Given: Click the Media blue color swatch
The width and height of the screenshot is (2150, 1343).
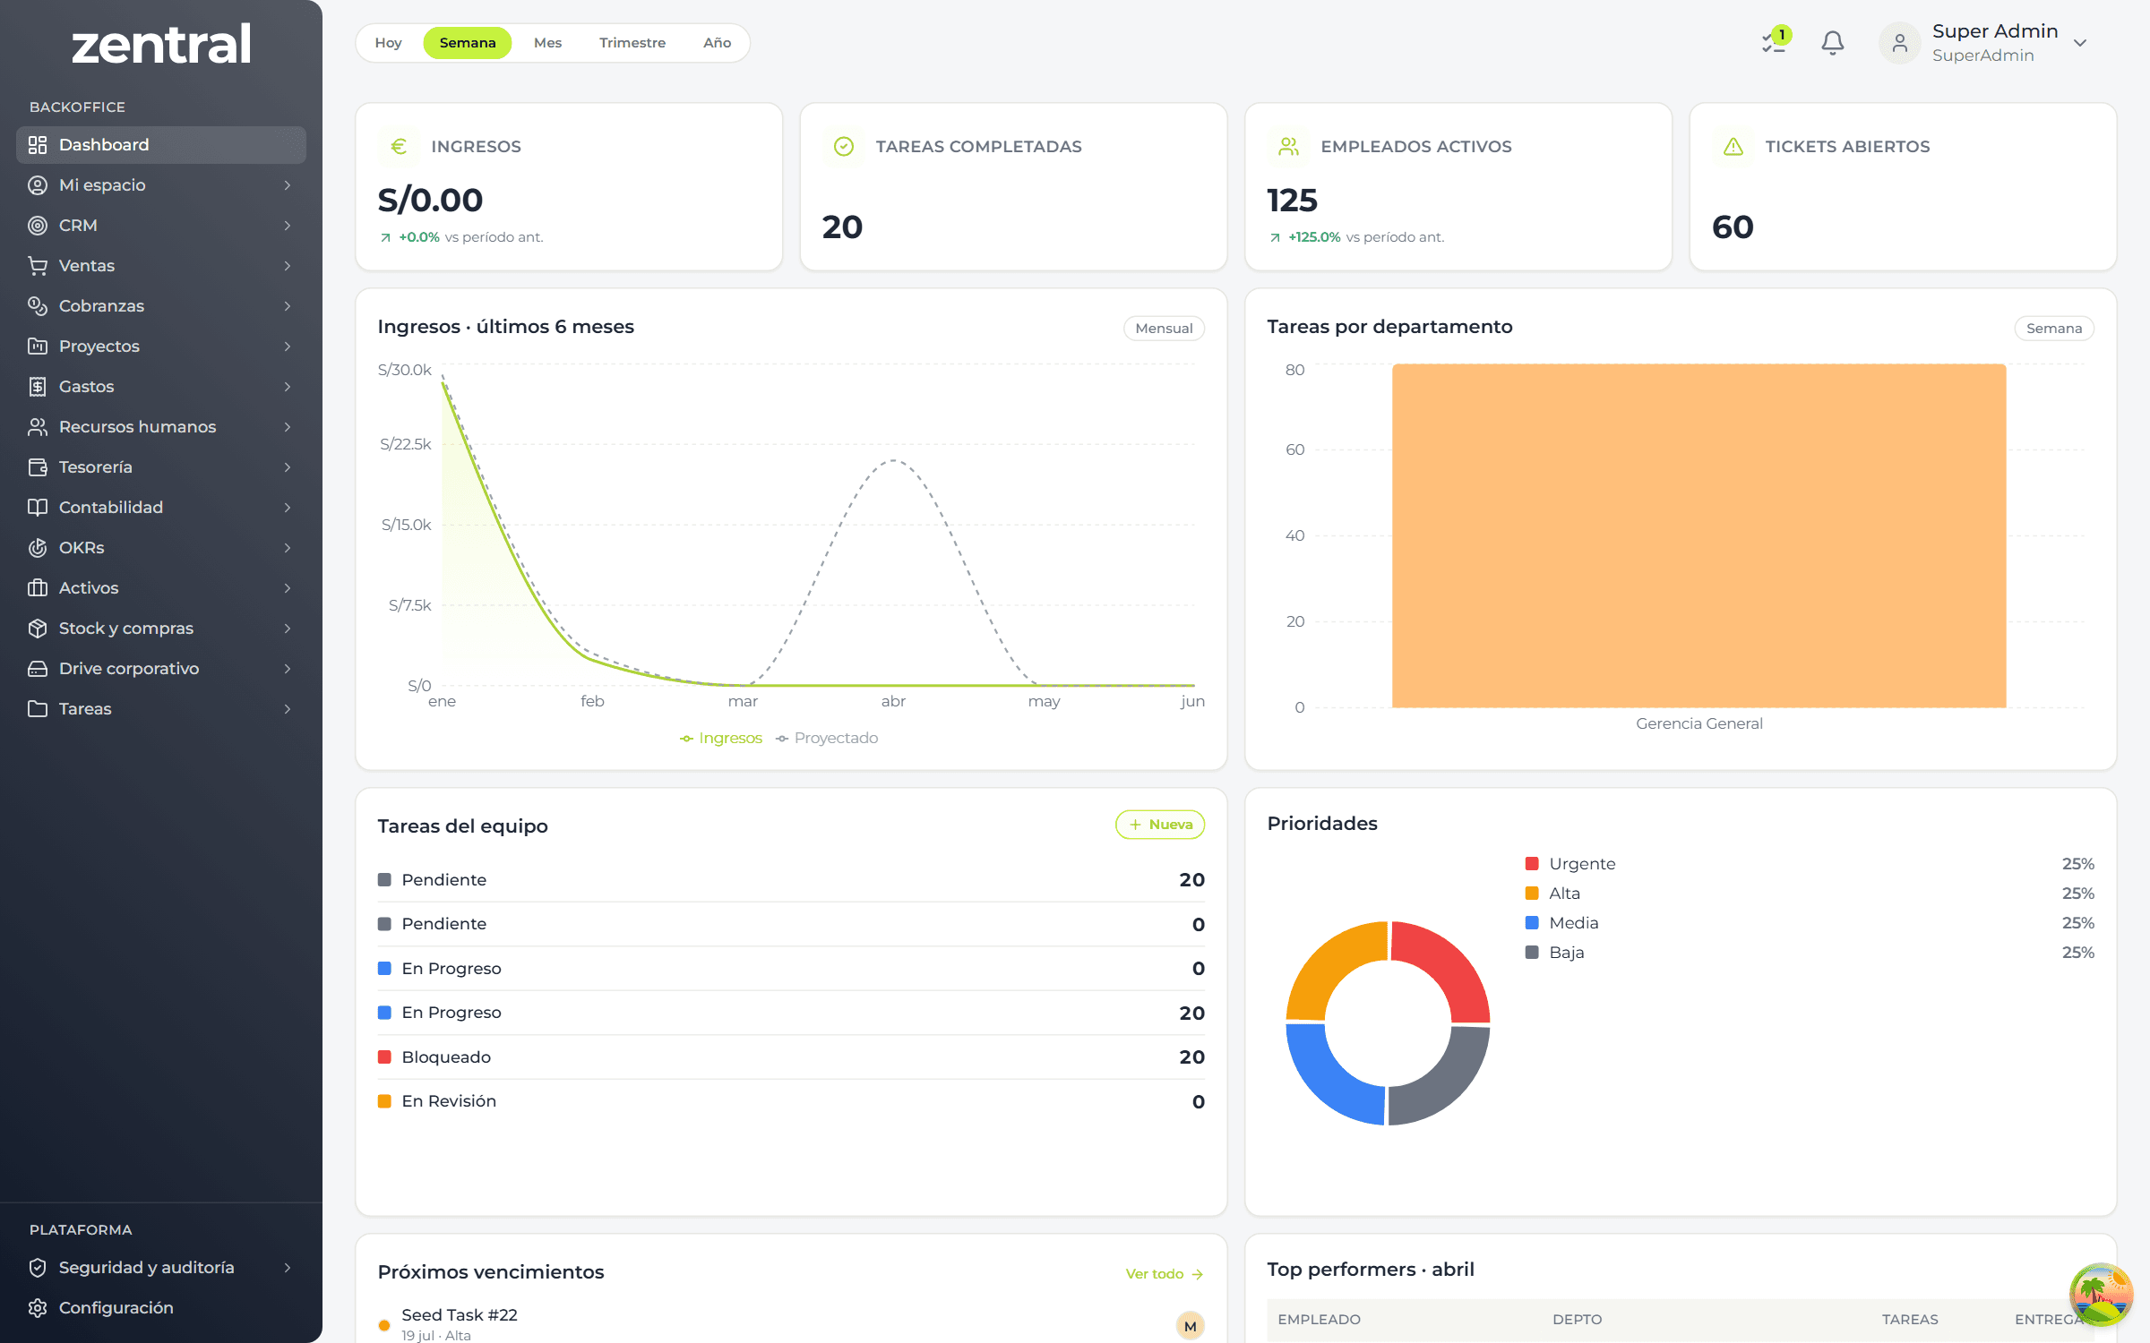Looking at the screenshot, I should (1532, 923).
